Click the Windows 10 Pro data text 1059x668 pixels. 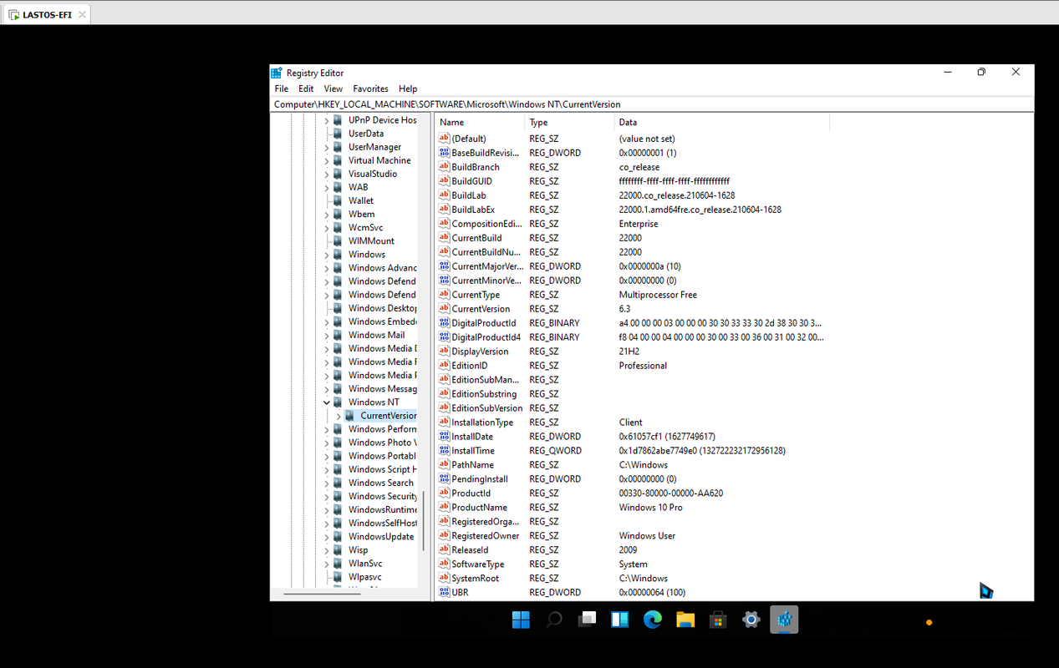[x=650, y=507]
